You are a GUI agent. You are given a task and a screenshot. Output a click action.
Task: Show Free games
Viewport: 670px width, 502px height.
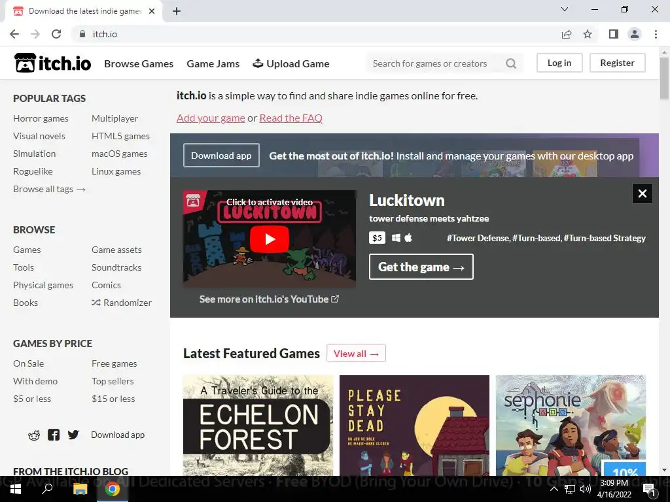click(115, 363)
